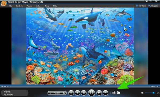Close the Blu-ray Player window
160x97 pixels.
[x=156, y=1]
